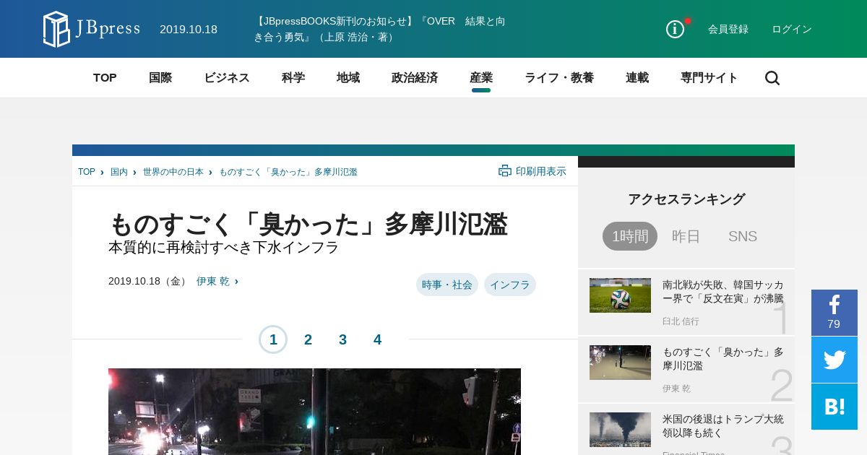Go to article page 4

377,339
